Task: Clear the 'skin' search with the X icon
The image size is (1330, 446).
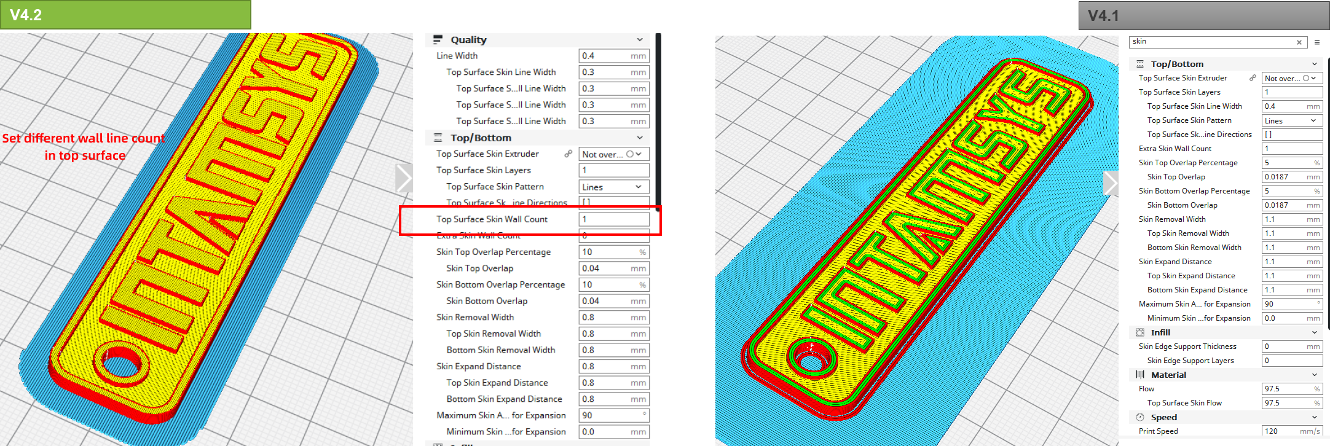Action: 1299,42
